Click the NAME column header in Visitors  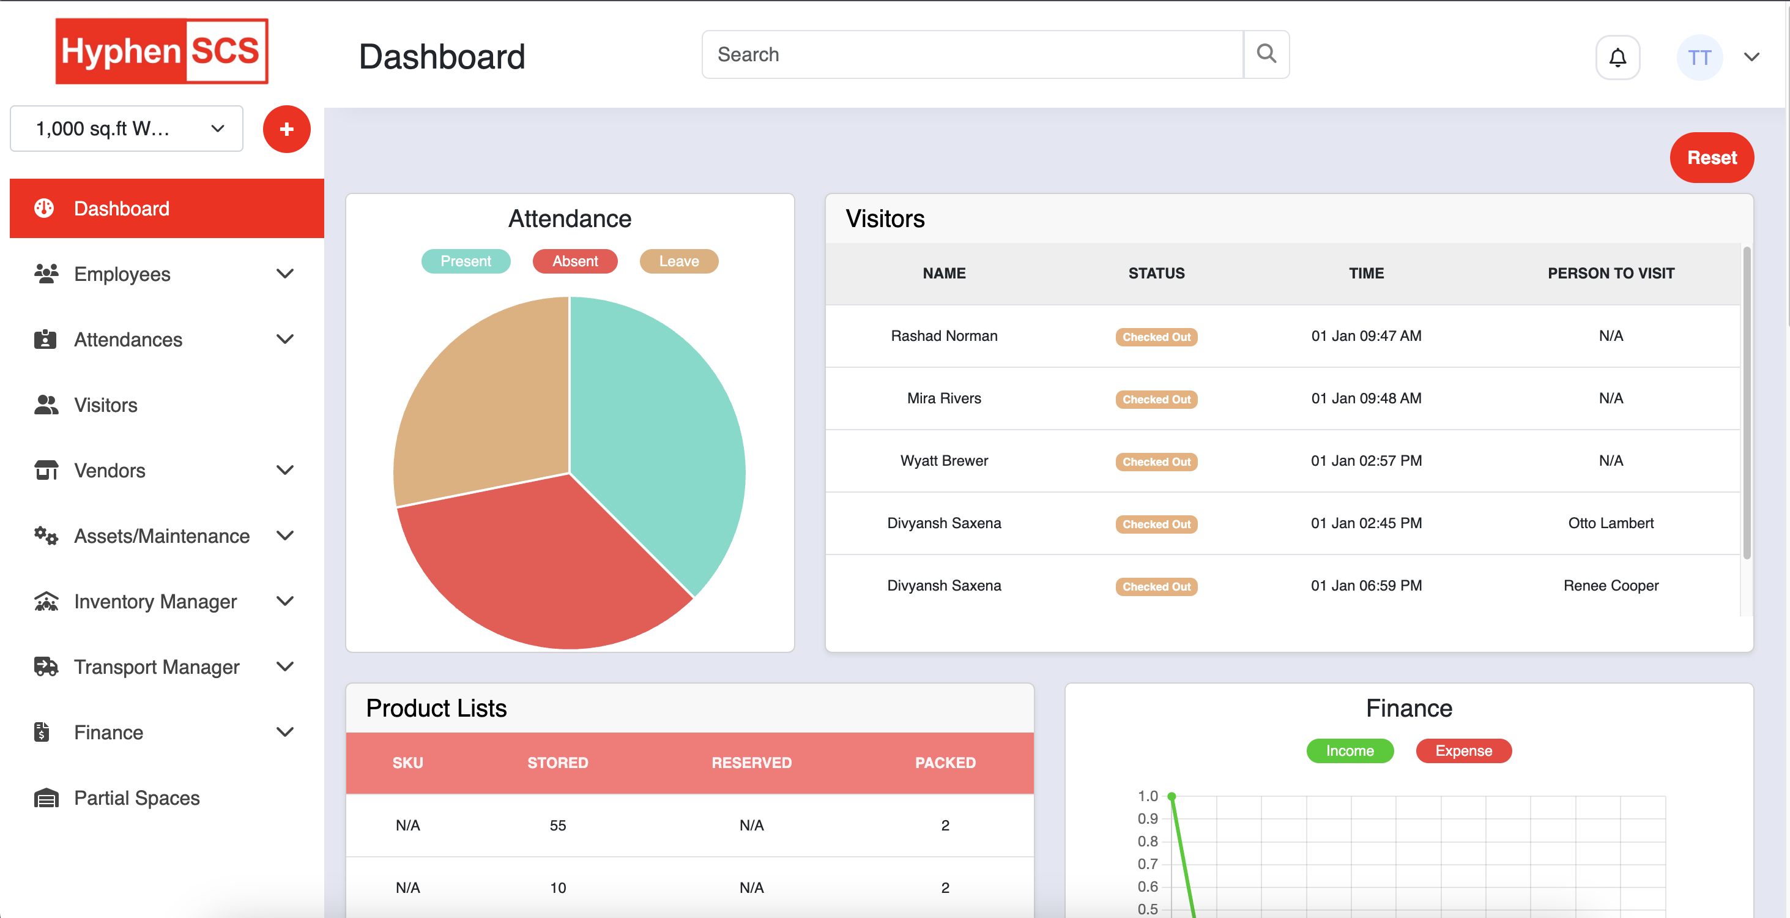[944, 274]
